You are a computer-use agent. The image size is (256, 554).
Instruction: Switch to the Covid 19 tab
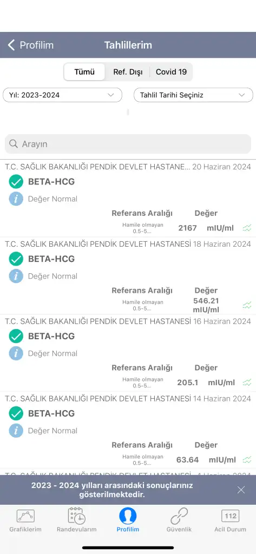click(171, 72)
